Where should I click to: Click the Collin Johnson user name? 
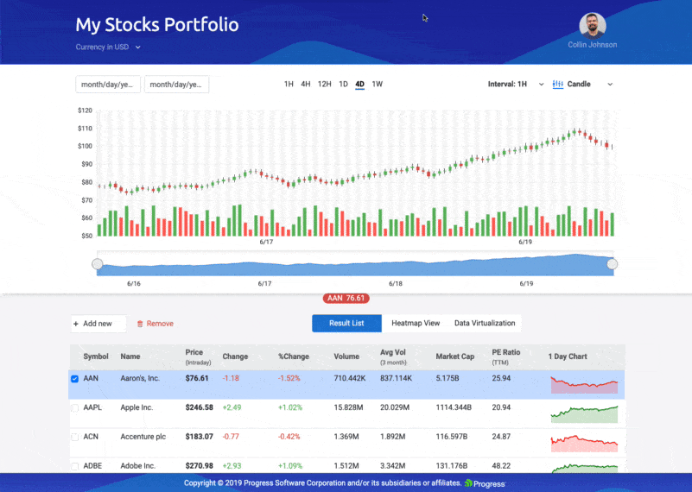point(593,45)
